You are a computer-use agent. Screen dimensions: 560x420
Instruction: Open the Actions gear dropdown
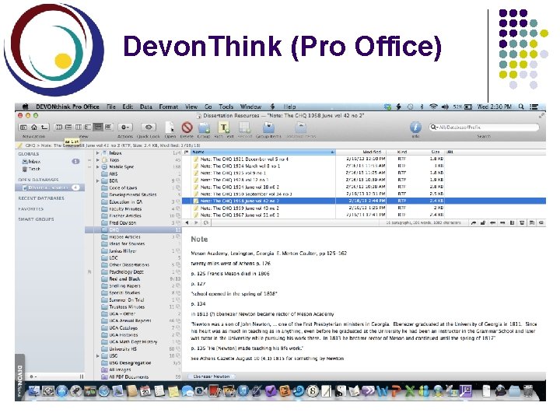(125, 127)
